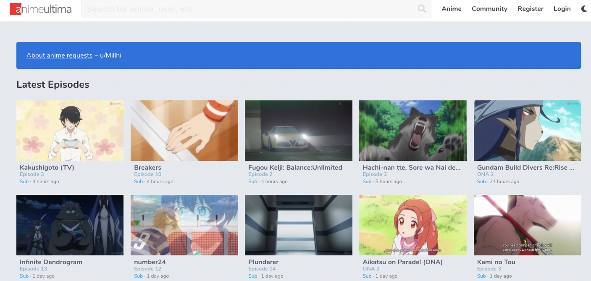Screen dimensions: 591x281
Task: Open Kakushigoto (TV) thumbnail
Action: point(70,131)
